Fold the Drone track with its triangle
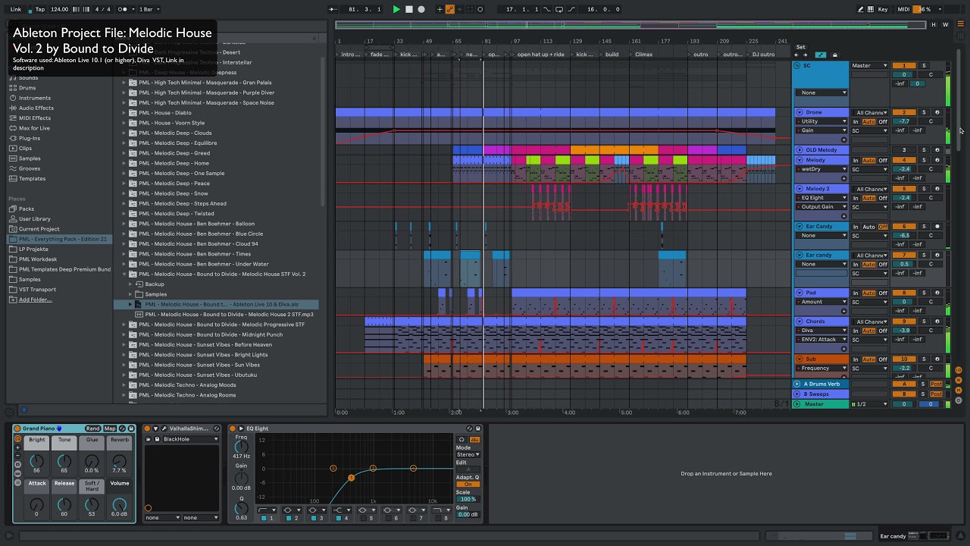 click(x=799, y=112)
